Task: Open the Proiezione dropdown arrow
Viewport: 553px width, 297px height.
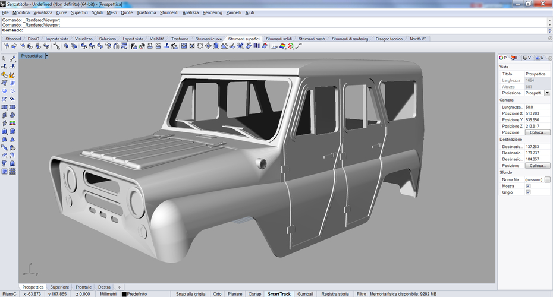Action: [x=547, y=93]
